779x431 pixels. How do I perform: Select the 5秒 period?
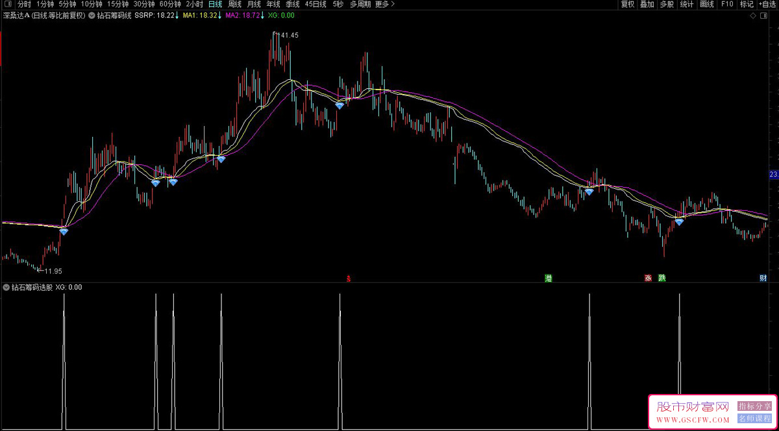(x=338, y=4)
